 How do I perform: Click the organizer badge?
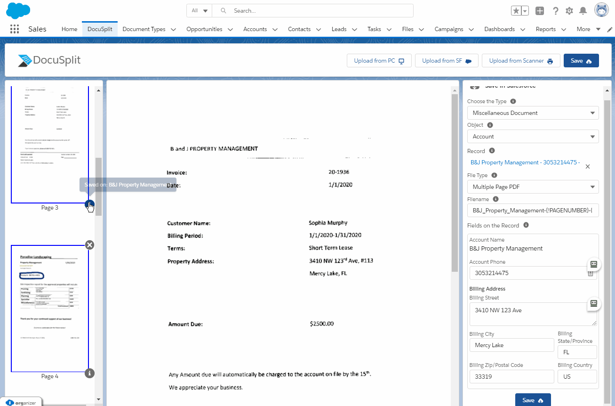click(x=21, y=402)
